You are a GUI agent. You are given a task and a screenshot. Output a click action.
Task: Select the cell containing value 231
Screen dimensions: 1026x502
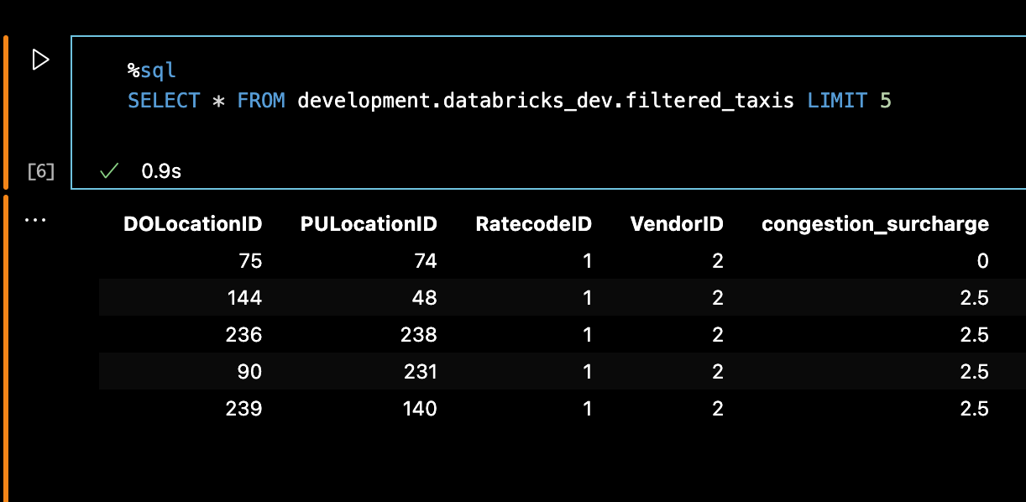point(419,371)
